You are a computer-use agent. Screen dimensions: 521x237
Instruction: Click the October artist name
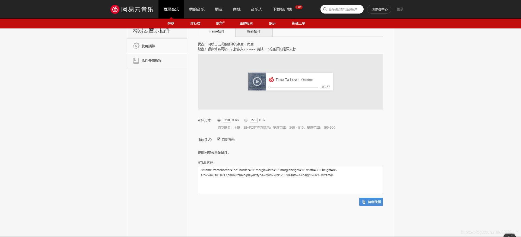tap(307, 80)
